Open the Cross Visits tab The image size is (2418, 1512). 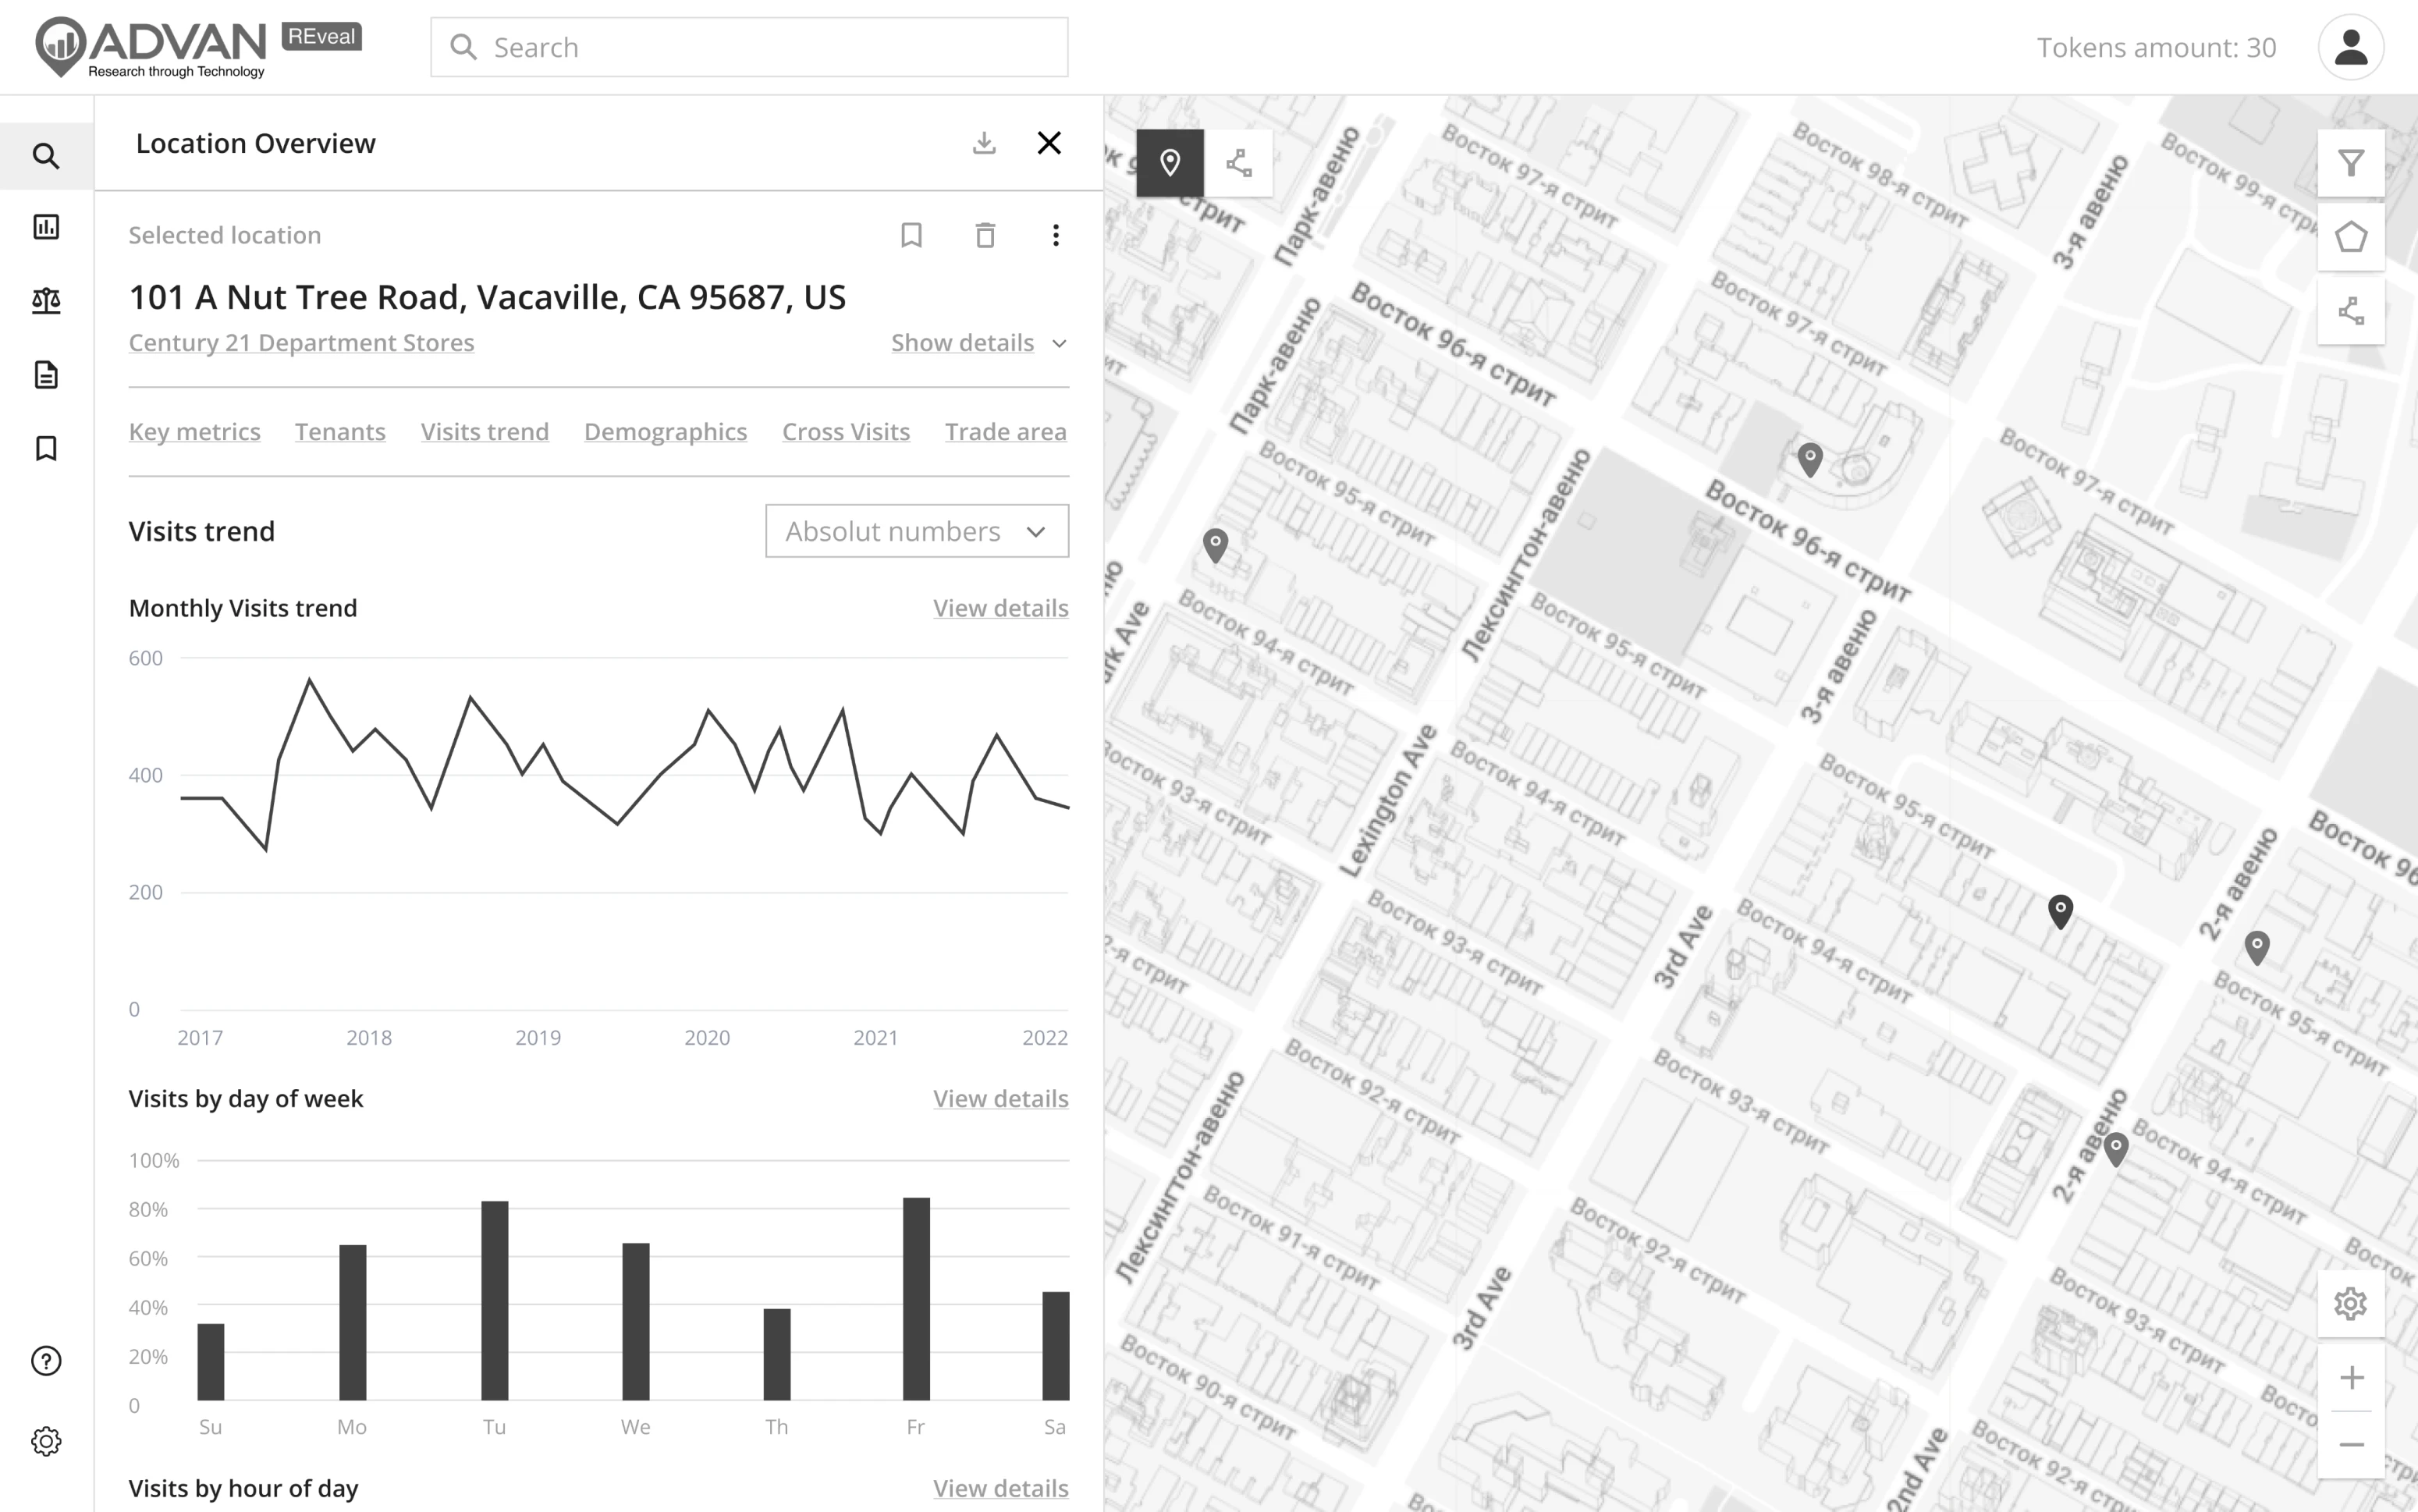pos(845,431)
